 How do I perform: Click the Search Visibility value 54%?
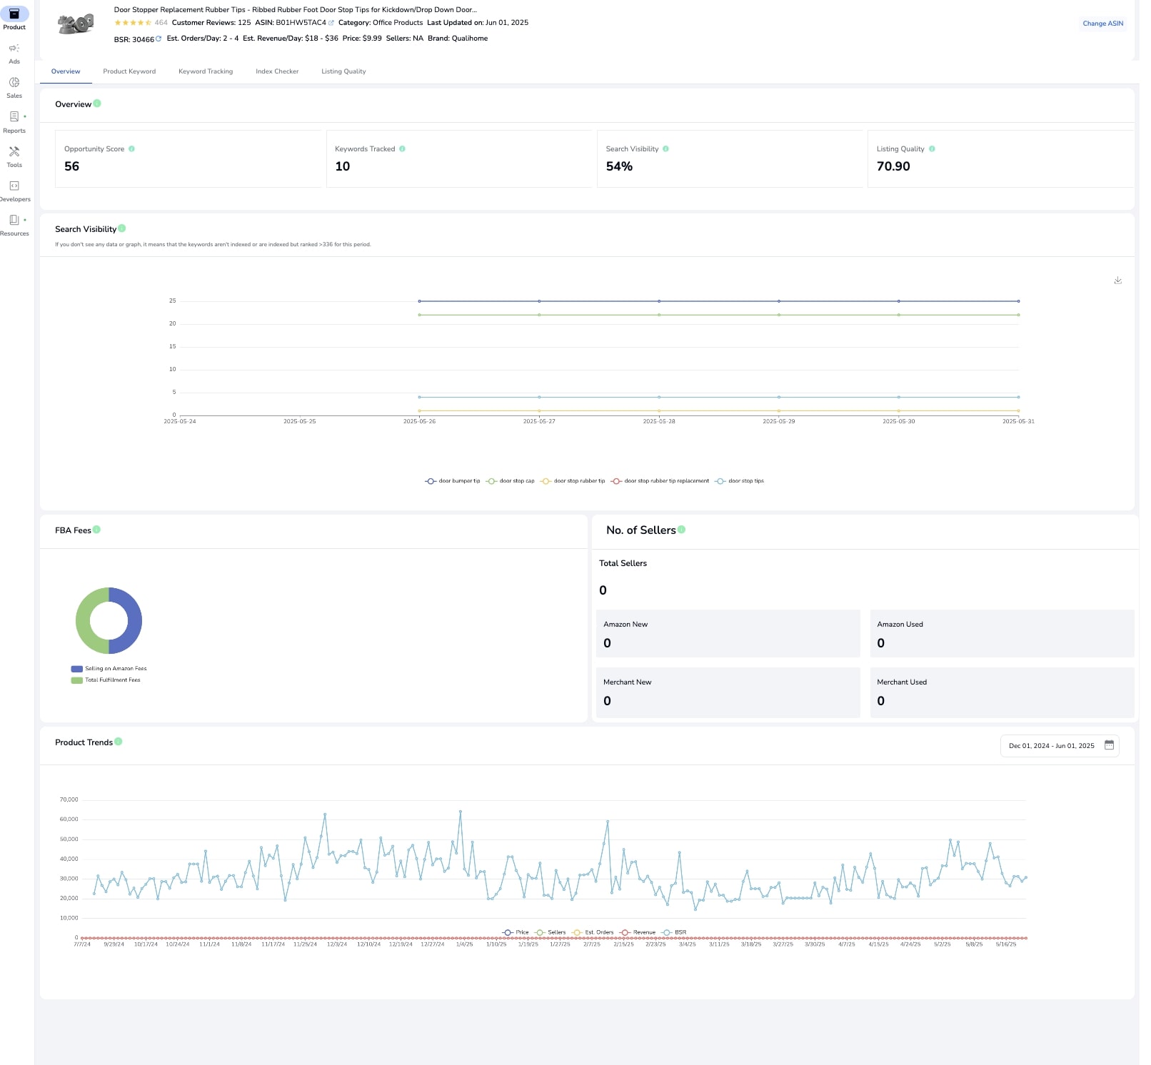[x=619, y=166]
